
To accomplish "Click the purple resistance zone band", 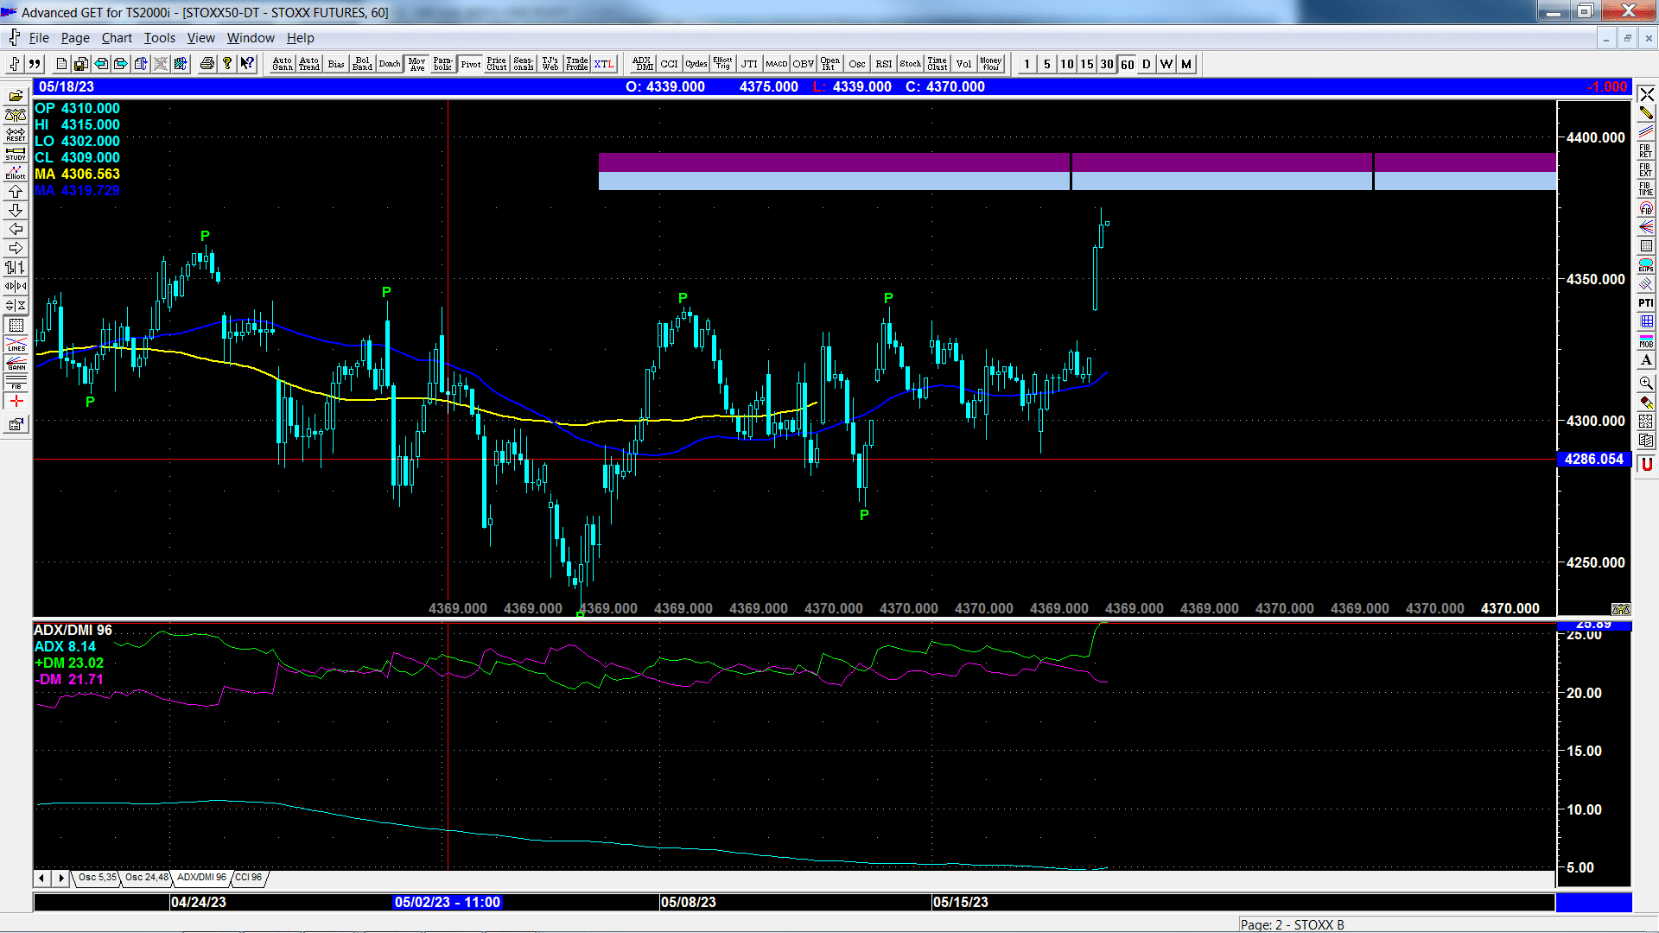I will 1077,163.
